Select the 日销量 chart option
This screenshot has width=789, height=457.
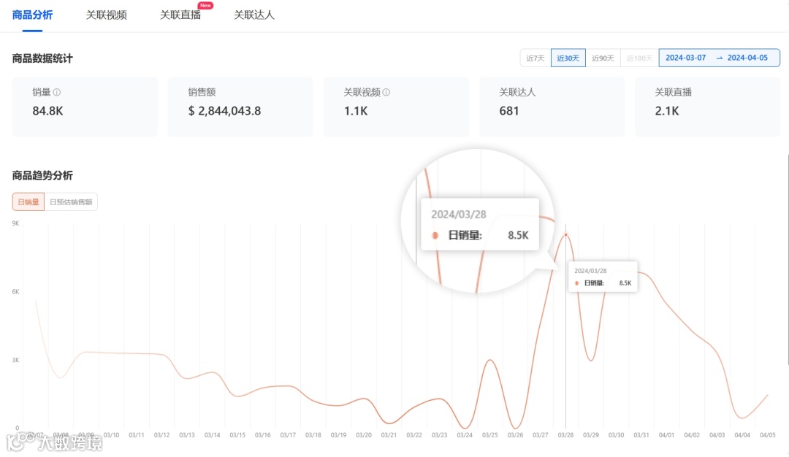(28, 201)
